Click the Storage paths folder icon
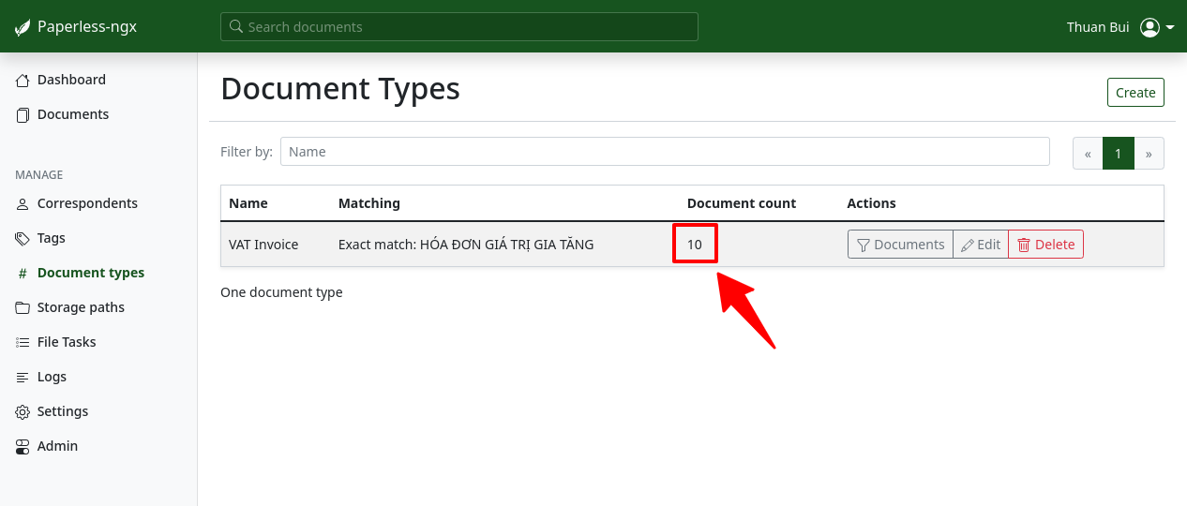The height and width of the screenshot is (506, 1187). click(x=23, y=308)
